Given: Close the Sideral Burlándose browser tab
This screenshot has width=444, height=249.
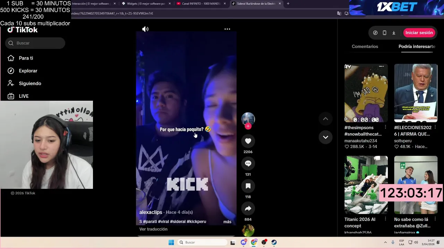Looking at the screenshot, I should pos(280,3).
